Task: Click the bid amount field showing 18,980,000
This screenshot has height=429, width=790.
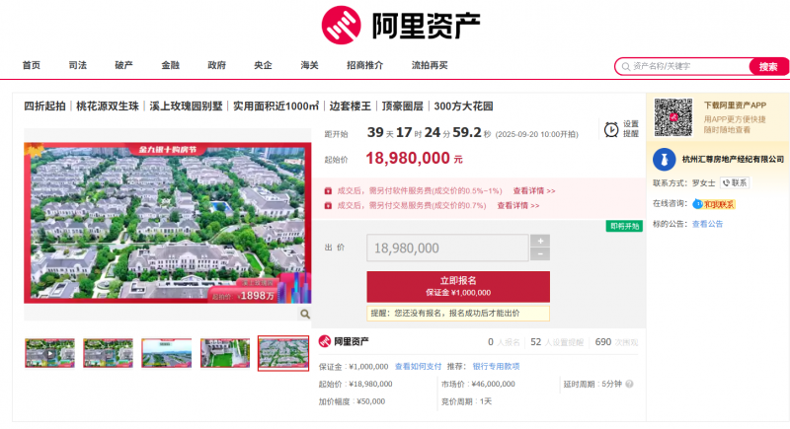Action: tap(447, 248)
